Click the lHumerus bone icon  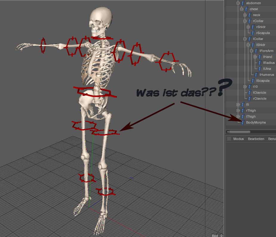tap(256, 75)
